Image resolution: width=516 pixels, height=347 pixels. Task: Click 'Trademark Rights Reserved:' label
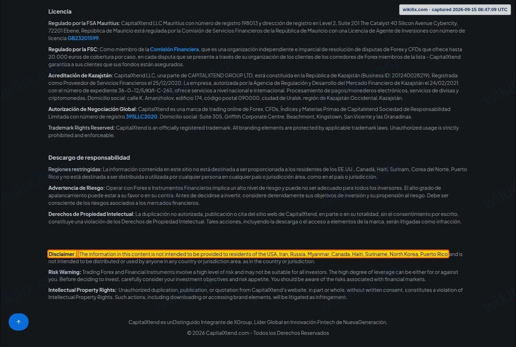pyautogui.click(x=81, y=128)
